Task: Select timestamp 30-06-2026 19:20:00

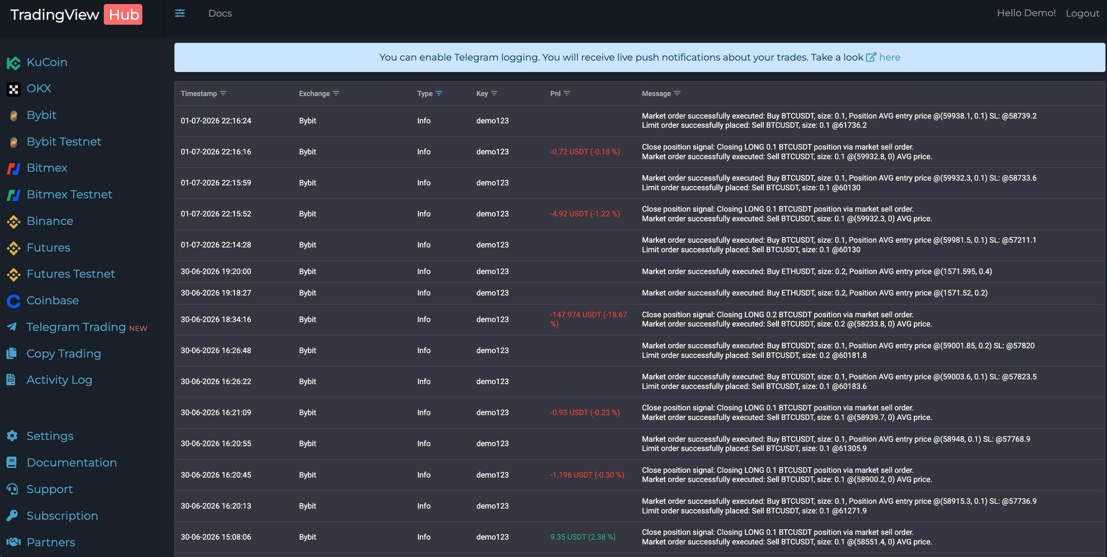Action: click(216, 271)
